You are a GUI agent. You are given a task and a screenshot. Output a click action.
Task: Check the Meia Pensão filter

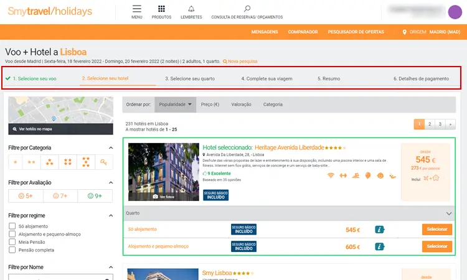pyautogui.click(x=12, y=241)
